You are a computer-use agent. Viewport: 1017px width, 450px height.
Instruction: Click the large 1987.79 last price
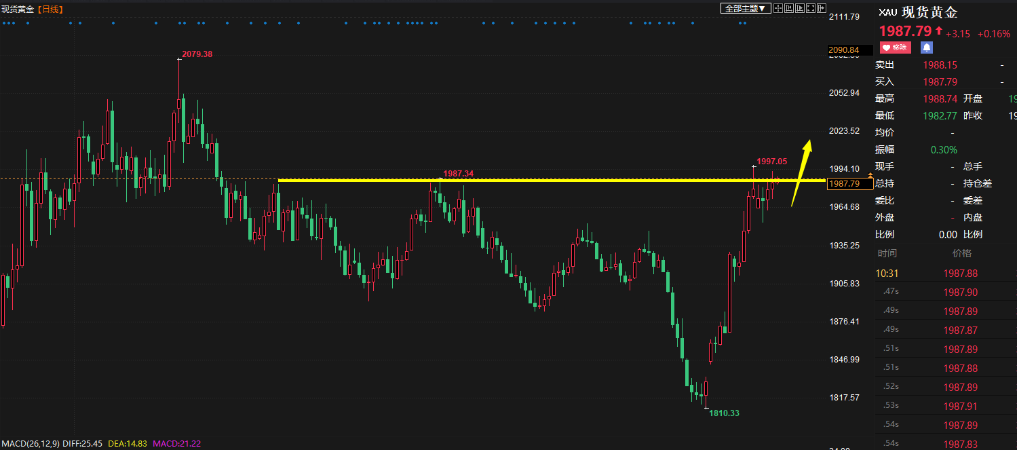point(905,31)
